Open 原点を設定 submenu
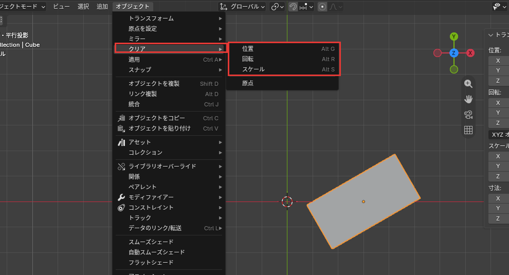This screenshot has width=509, height=275. click(169, 29)
